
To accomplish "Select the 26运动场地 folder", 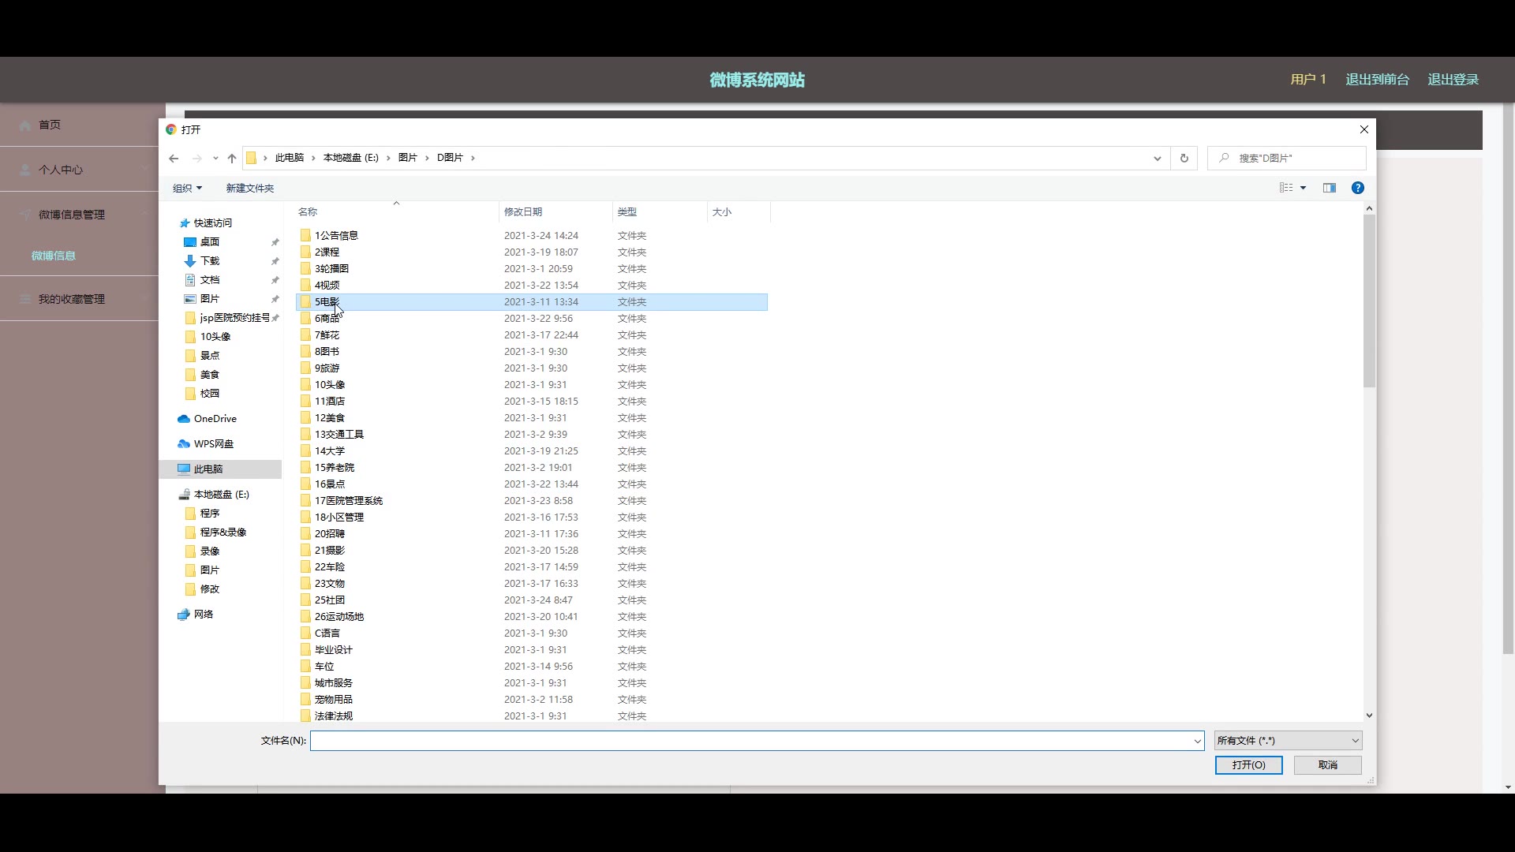I will [x=339, y=617].
